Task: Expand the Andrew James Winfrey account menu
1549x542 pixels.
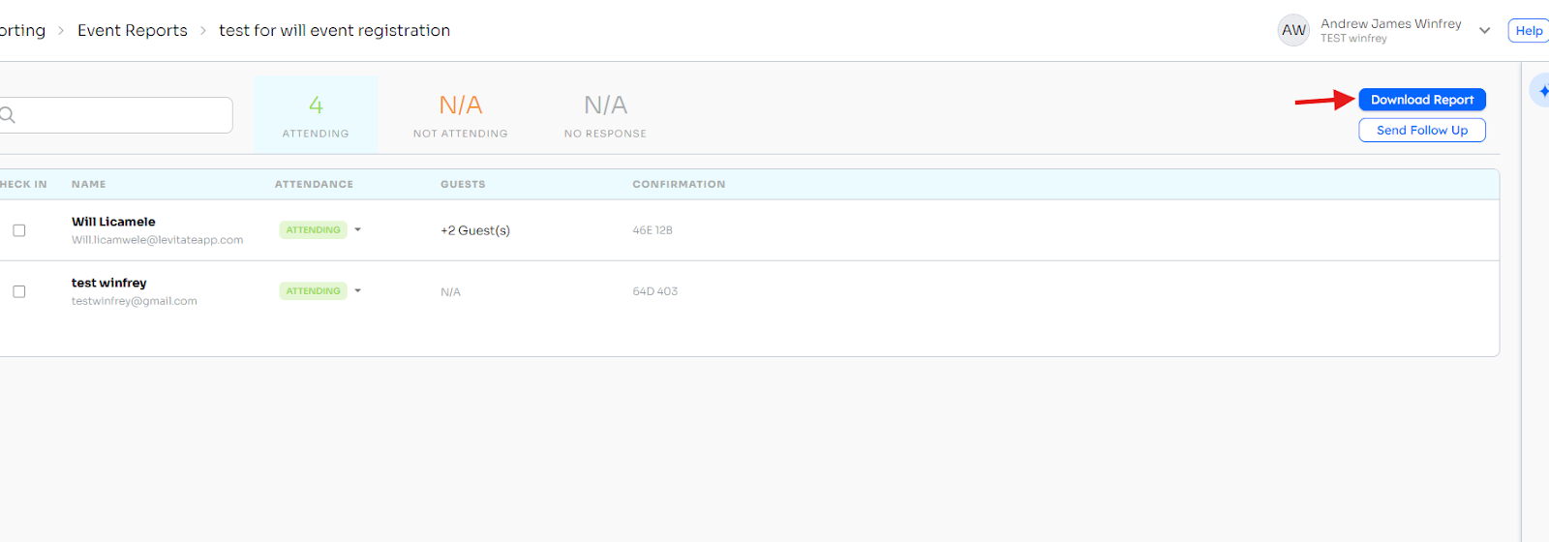Action: [1484, 31]
